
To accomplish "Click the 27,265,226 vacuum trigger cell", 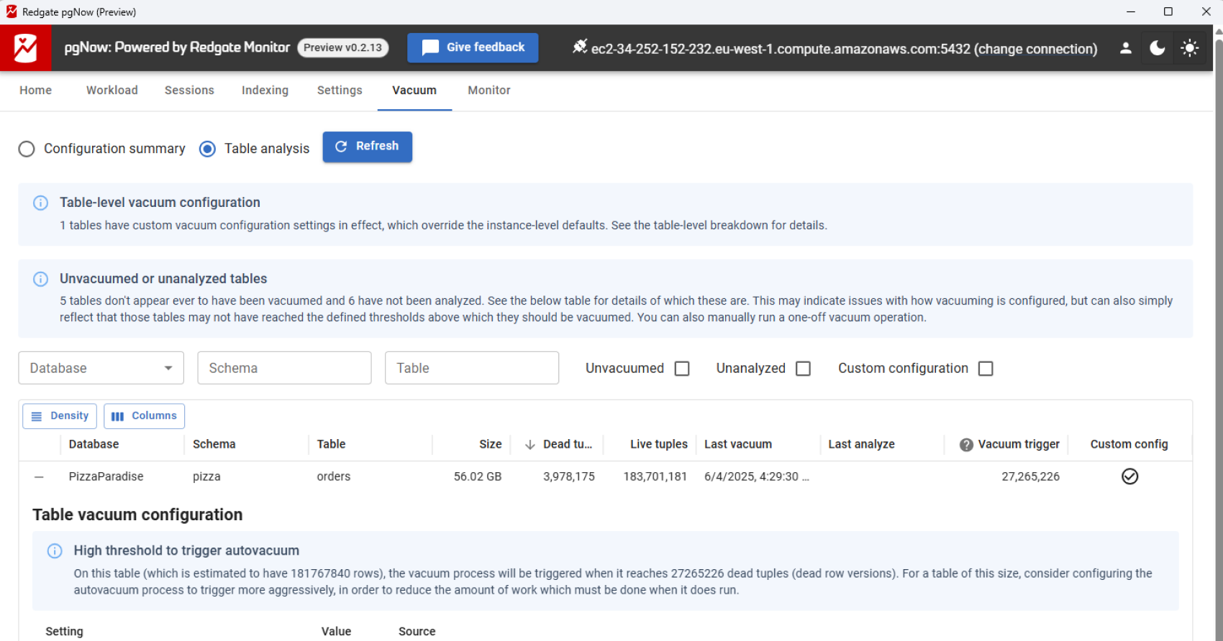I will tap(1030, 477).
